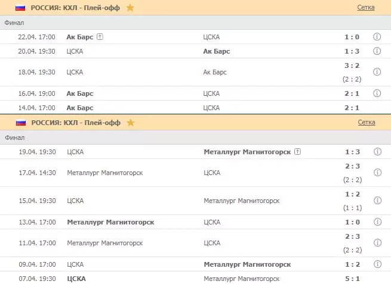Click away team Ак Барс in 18.04 row
This screenshot has height=284, width=391.
[215, 72]
